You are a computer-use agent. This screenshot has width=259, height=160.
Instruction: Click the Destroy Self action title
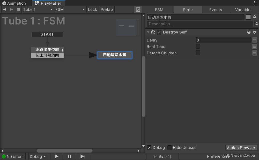(175, 32)
